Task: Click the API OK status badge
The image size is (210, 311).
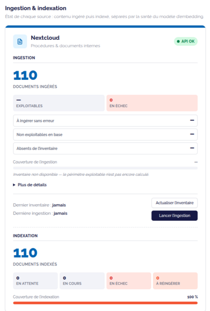Action: 186,41
